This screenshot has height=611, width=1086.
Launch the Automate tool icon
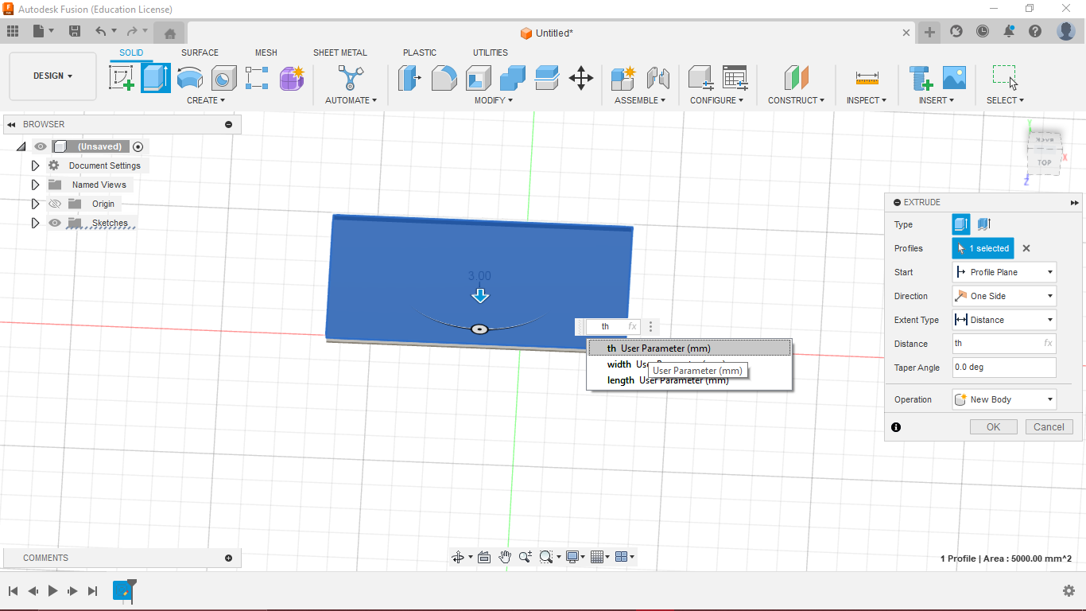[x=350, y=78]
